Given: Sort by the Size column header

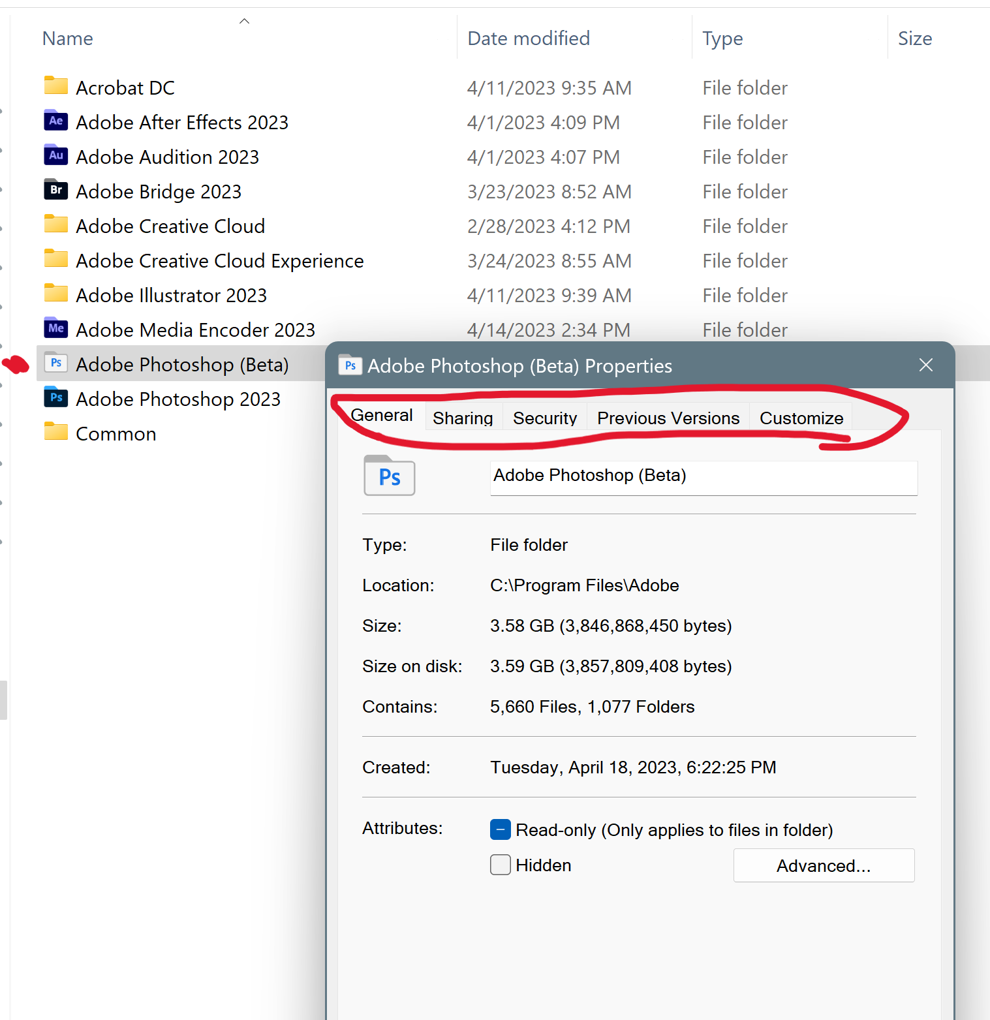Looking at the screenshot, I should coord(915,39).
